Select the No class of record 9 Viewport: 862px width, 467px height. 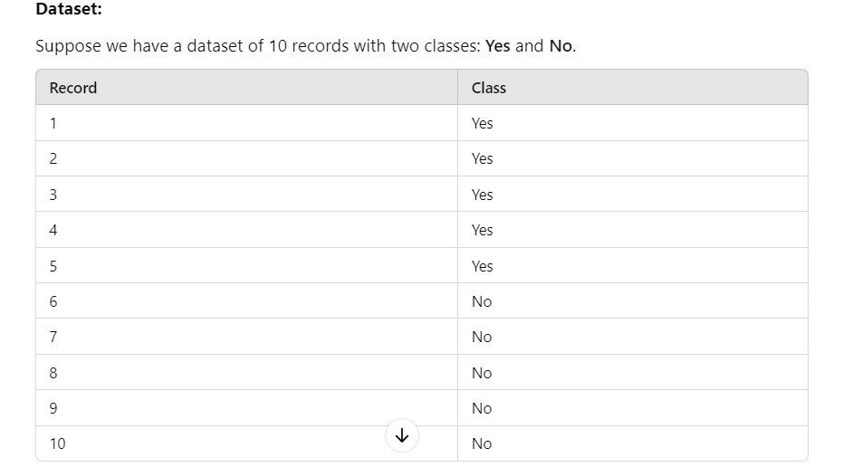pyautogui.click(x=481, y=408)
